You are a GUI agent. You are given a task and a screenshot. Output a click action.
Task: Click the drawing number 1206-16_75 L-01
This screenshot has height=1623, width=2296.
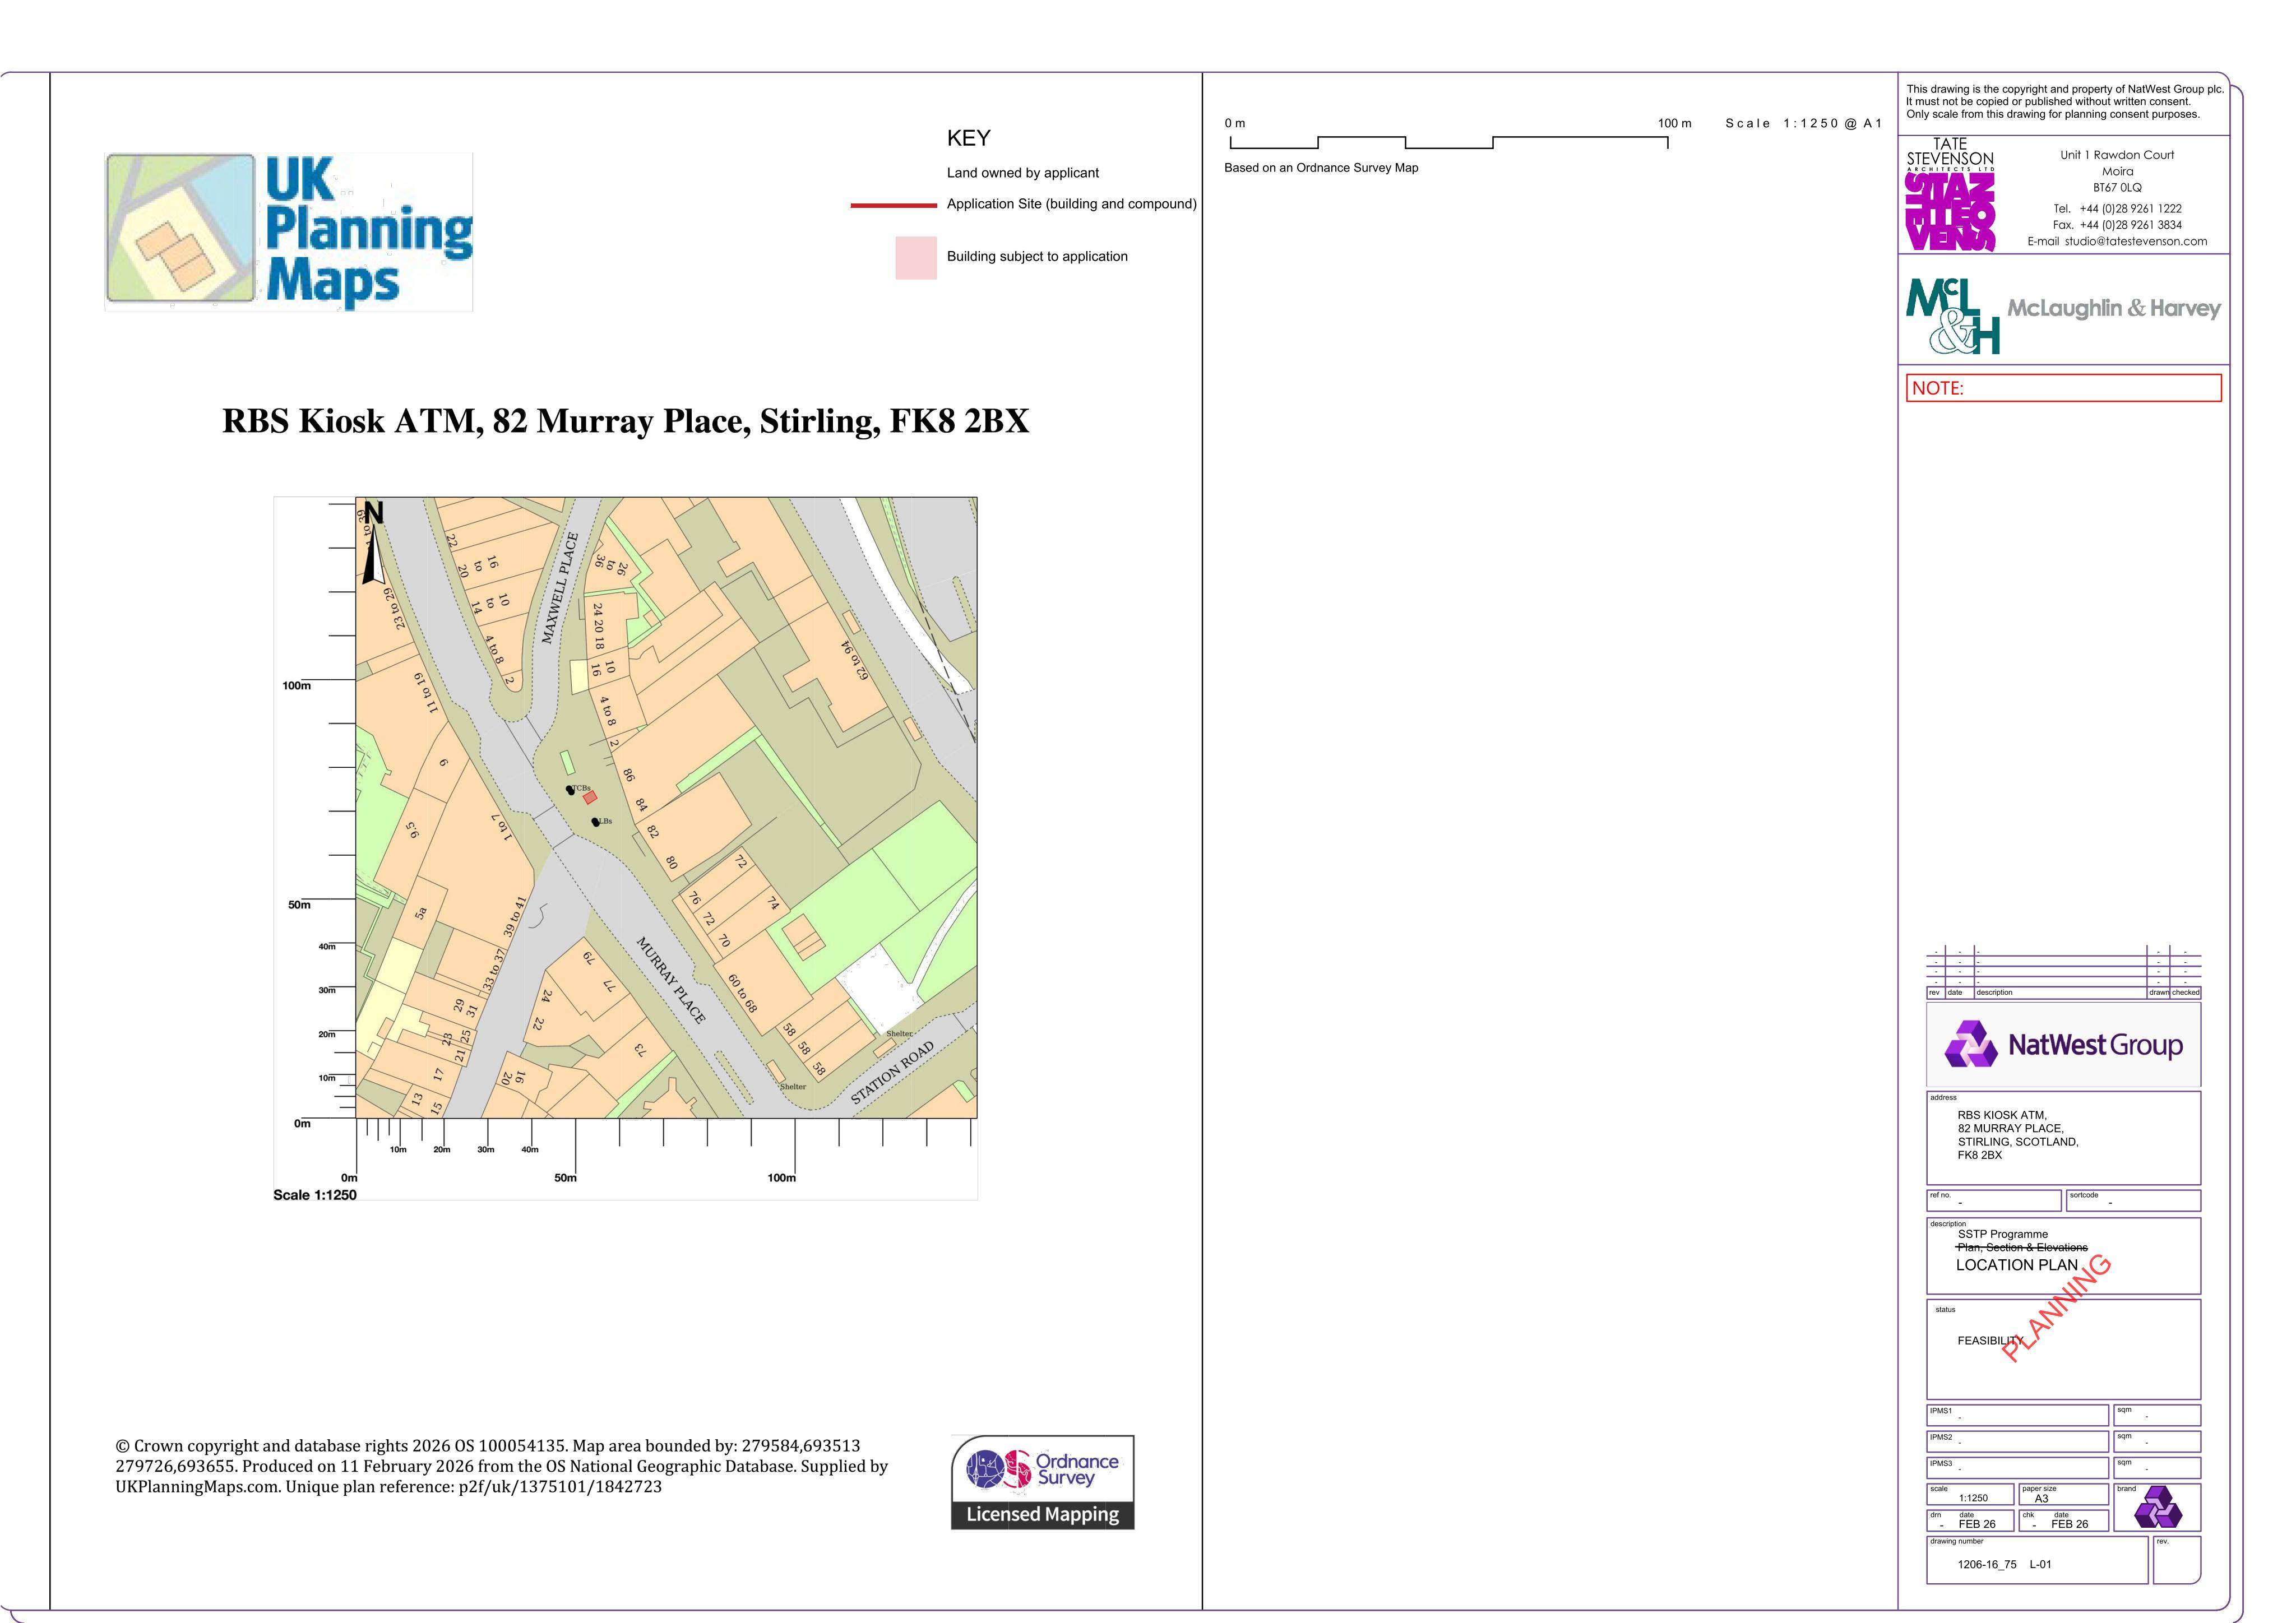tap(2004, 1564)
